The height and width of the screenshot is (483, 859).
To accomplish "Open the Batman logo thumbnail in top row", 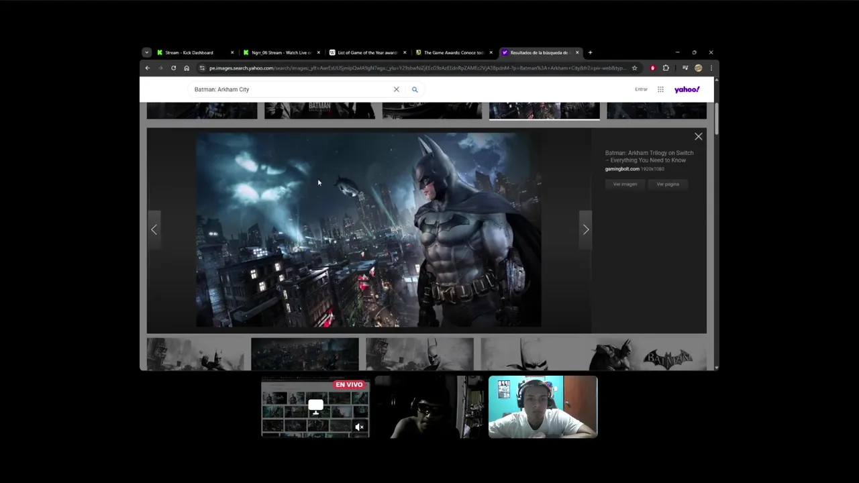I will (319, 111).
